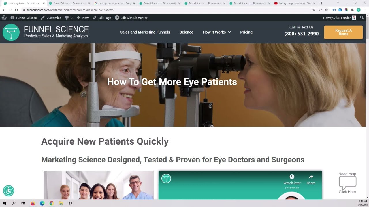This screenshot has height=207, width=369.
Task: Click the New item in the admin bar
Action: coord(83,18)
